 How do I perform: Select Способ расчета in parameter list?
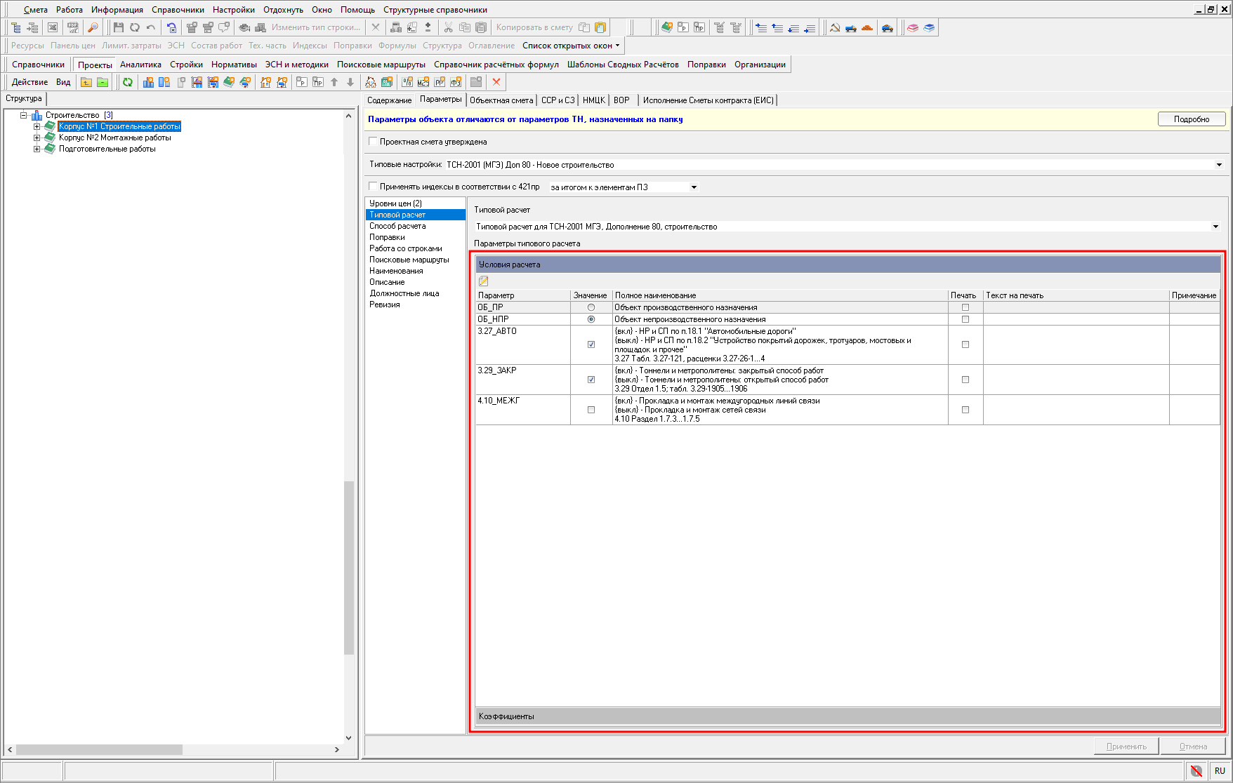[397, 226]
